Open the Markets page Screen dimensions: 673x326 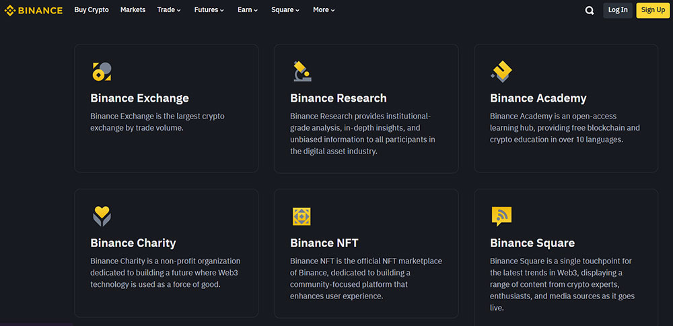[133, 10]
